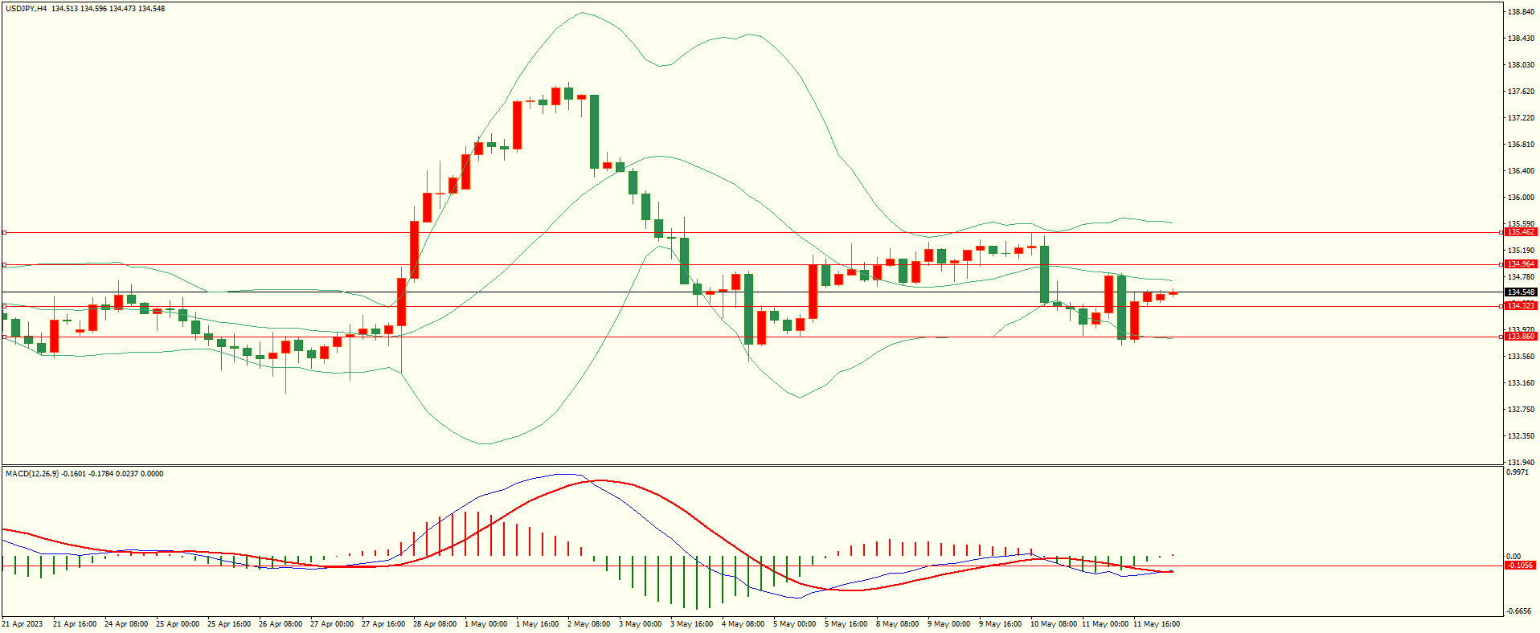Click the last small red candle on the chart
The image size is (1540, 633).
pyautogui.click(x=1173, y=293)
